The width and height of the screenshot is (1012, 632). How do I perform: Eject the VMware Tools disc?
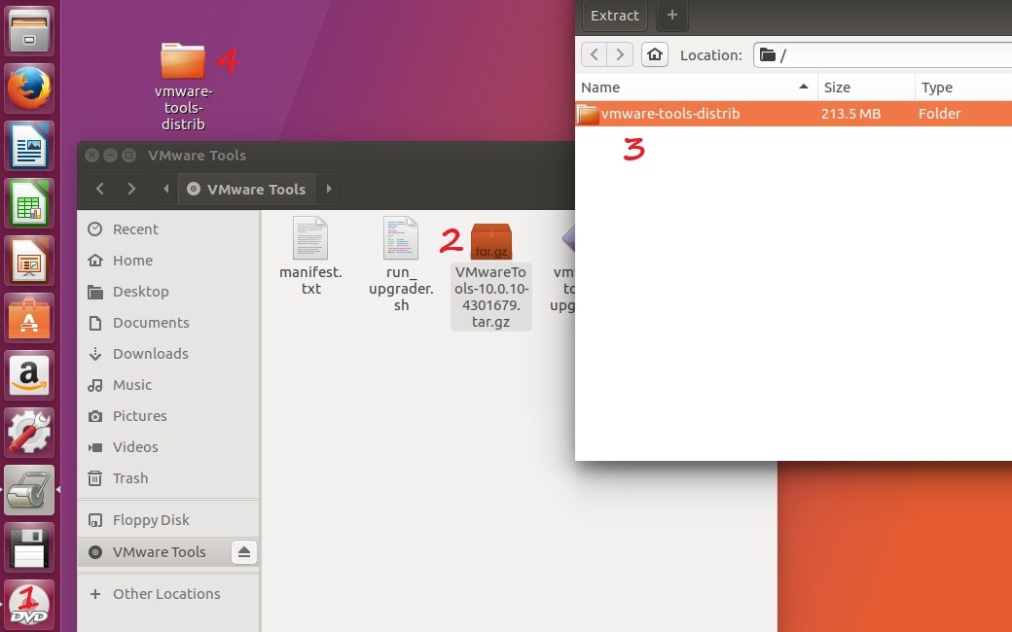[244, 552]
